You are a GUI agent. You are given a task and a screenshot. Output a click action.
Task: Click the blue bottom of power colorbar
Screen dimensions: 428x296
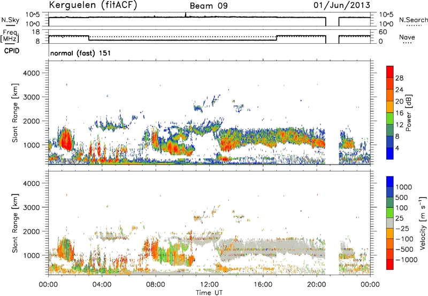(x=390, y=153)
